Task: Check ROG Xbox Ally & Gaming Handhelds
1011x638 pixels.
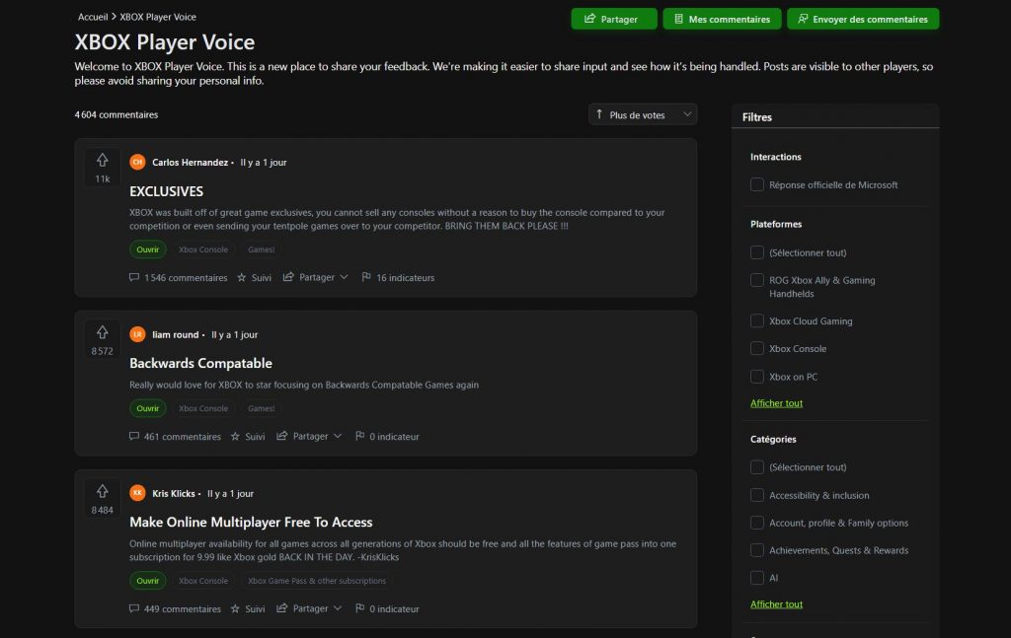Action: (757, 280)
